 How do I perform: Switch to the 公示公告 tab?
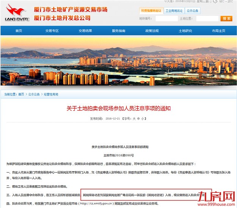(193, 11)
